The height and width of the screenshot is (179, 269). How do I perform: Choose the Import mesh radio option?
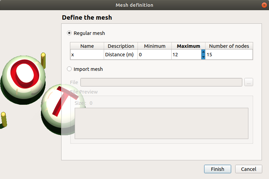coord(70,69)
